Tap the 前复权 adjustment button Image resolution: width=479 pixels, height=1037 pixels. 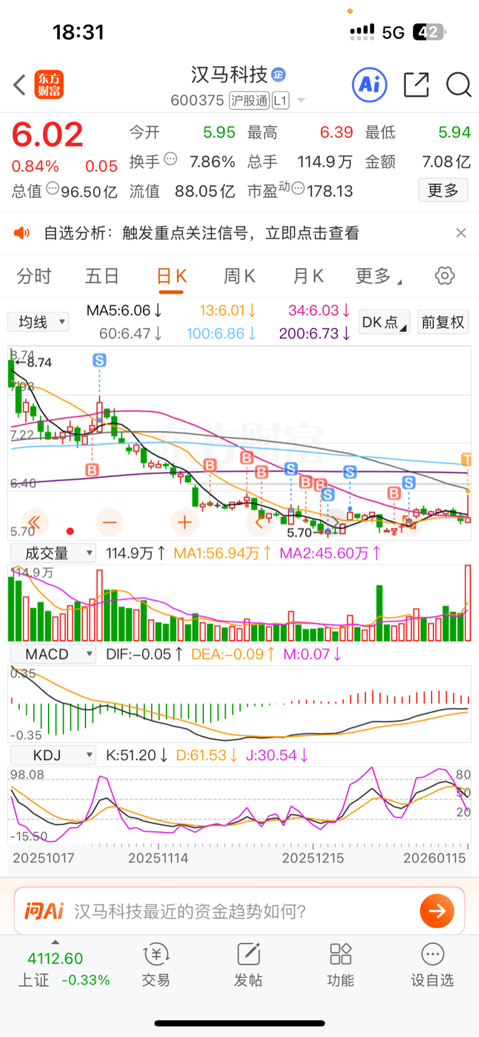(443, 322)
